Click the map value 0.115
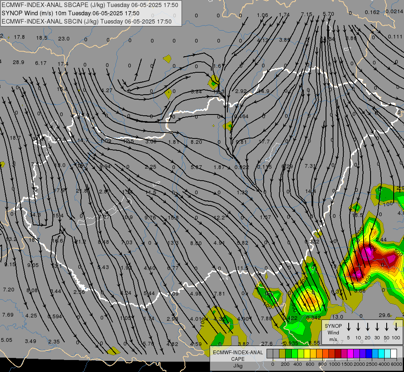Viewport: 404px width, 372px height. coord(265,167)
